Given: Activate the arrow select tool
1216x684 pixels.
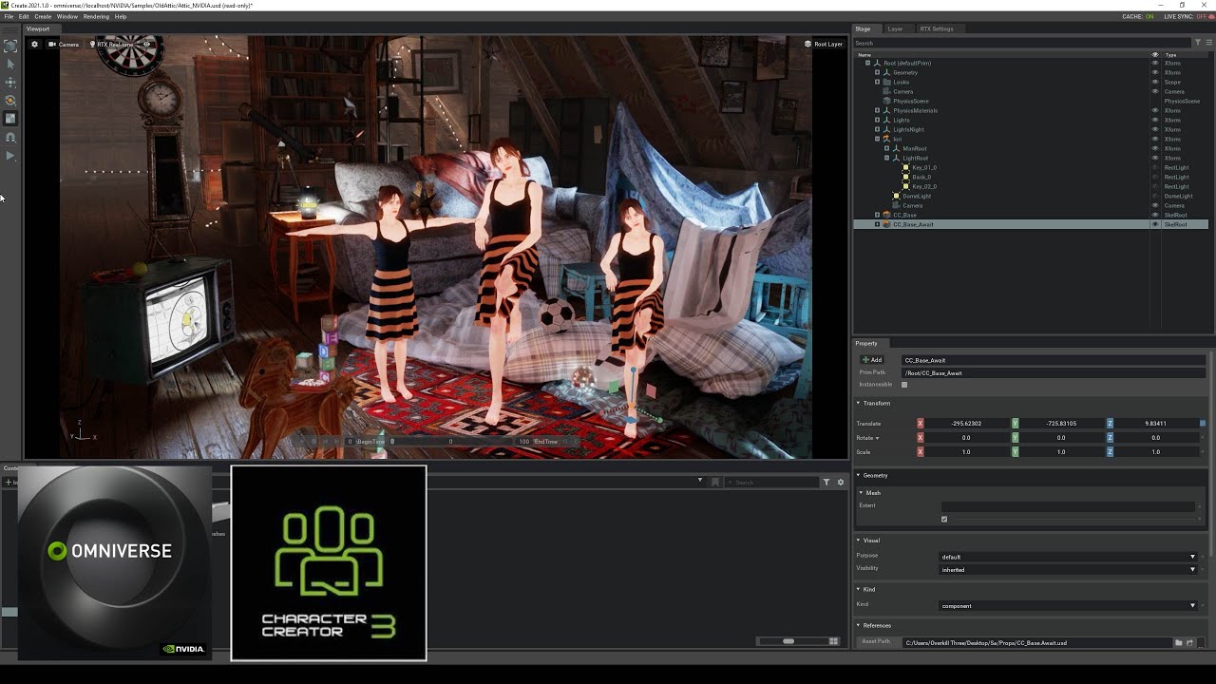Looking at the screenshot, I should [x=10, y=64].
